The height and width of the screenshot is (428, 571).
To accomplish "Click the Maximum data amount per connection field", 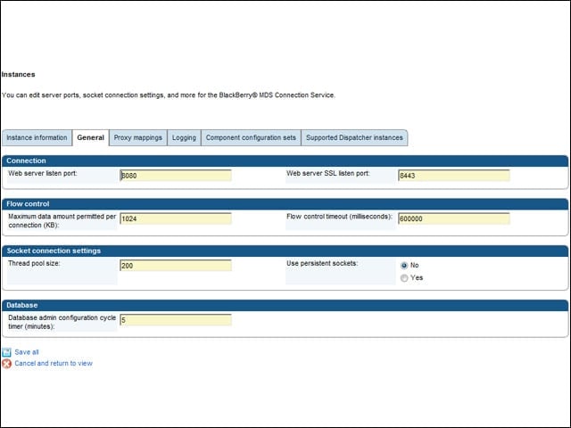I will [176, 218].
